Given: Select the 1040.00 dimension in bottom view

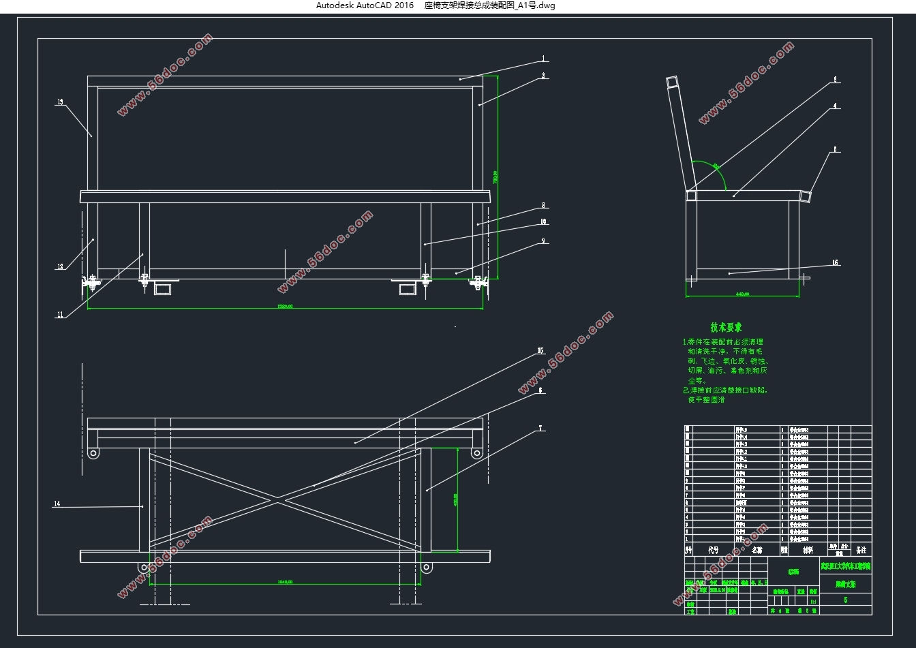Looking at the screenshot, I should tap(285, 582).
